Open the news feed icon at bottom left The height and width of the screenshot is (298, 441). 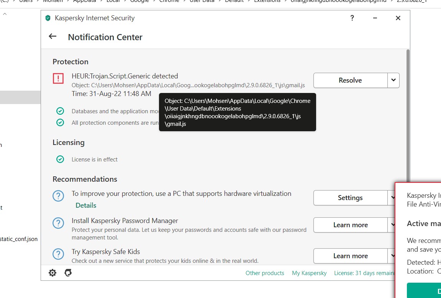[x=68, y=272]
